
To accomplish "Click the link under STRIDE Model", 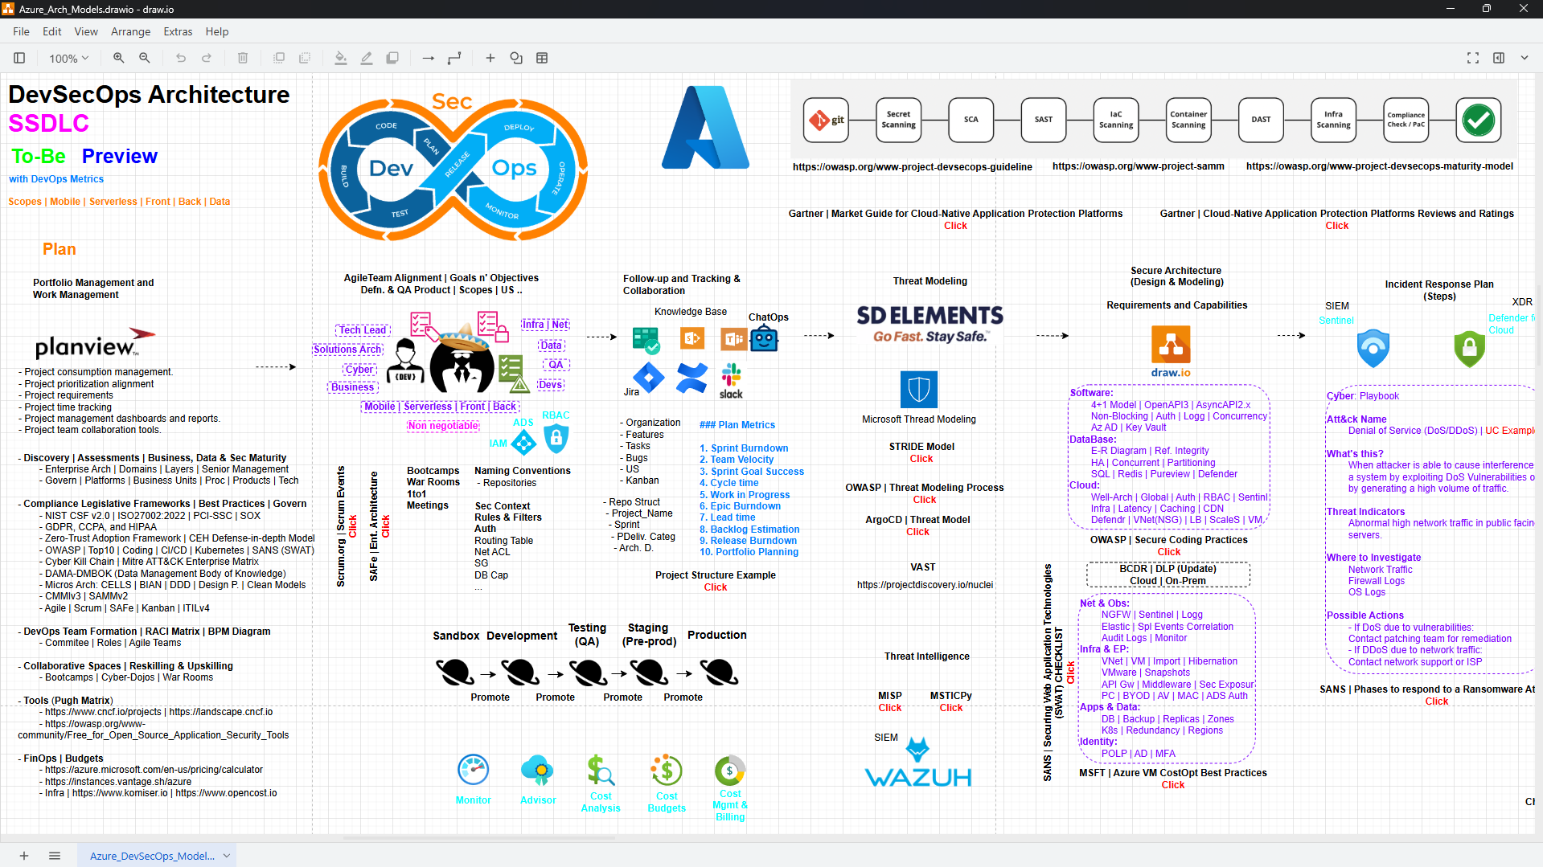I will coord(921,459).
